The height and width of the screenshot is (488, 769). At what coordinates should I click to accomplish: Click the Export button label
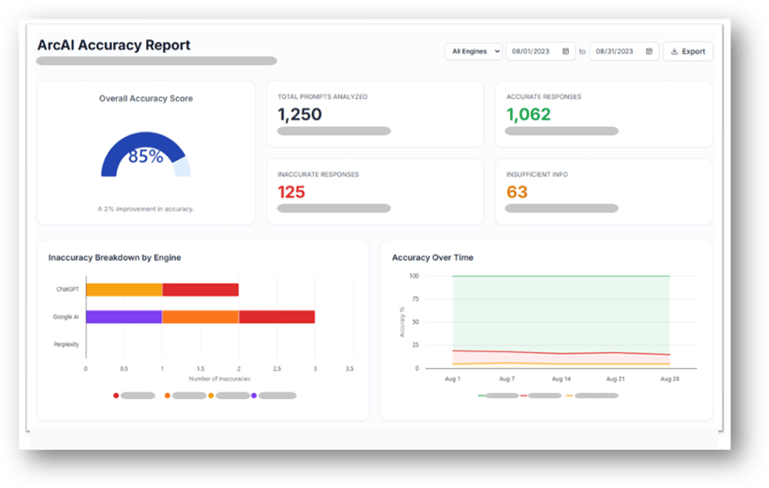coord(693,51)
